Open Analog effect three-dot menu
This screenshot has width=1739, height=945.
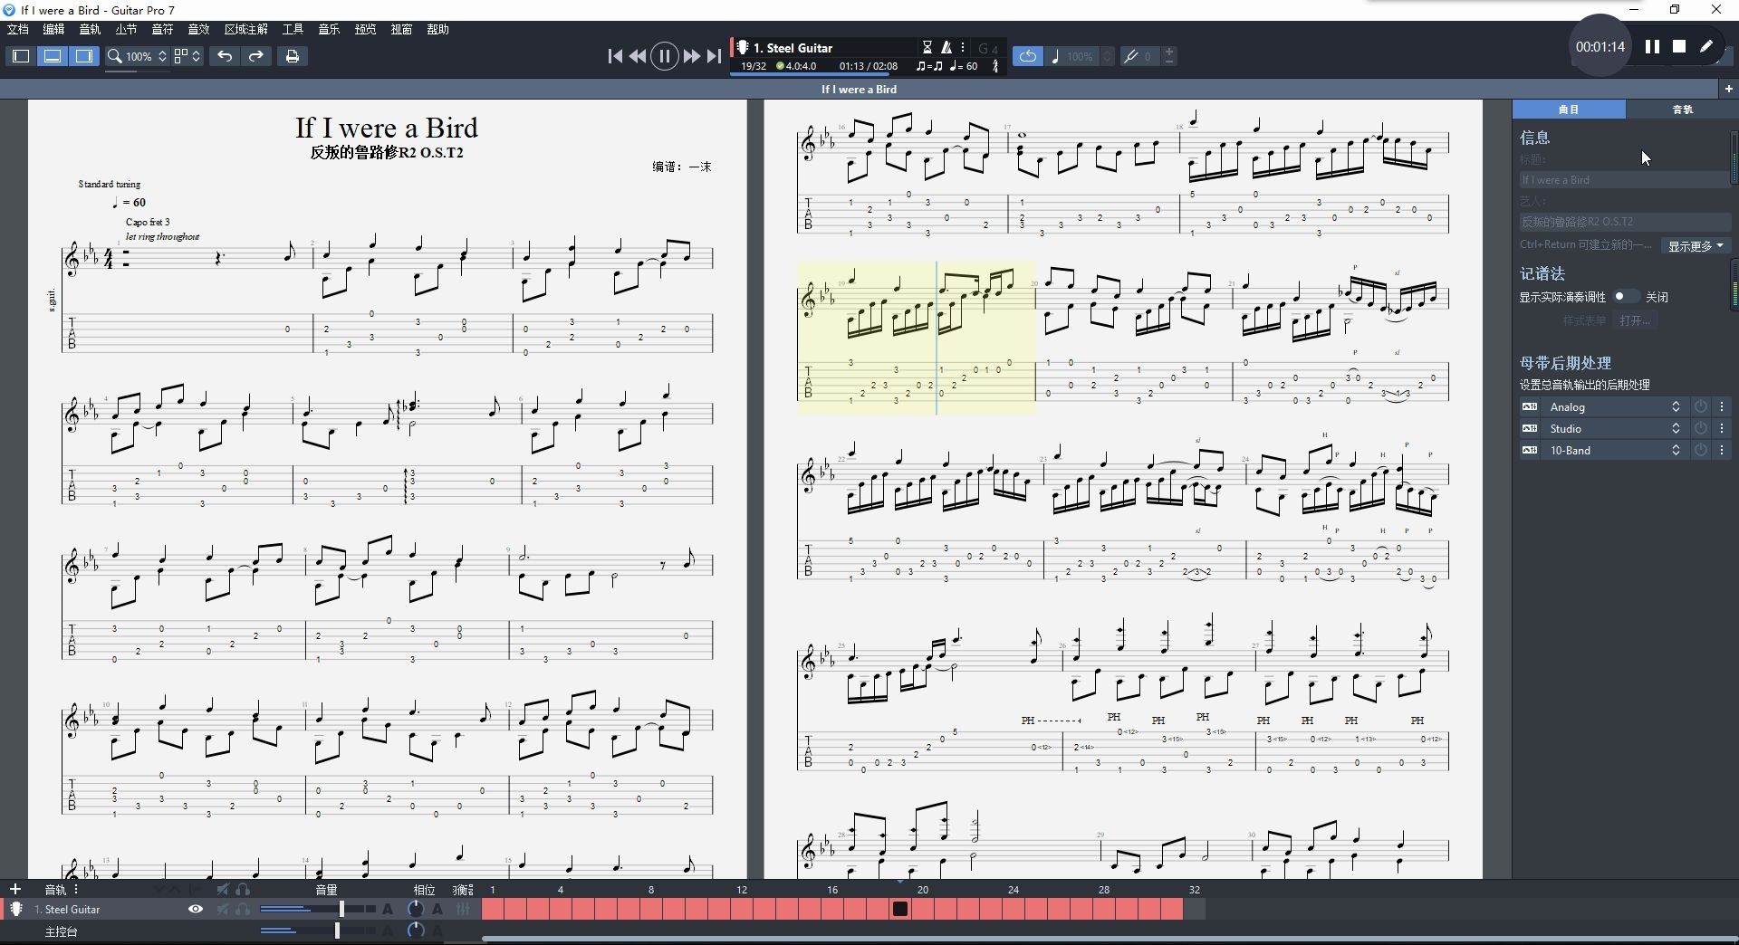pos(1722,407)
